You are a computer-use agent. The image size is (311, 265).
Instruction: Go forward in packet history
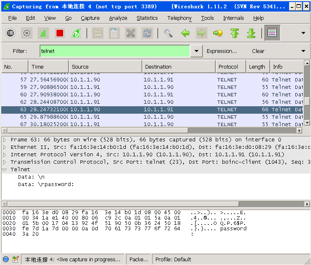[x=202, y=33]
